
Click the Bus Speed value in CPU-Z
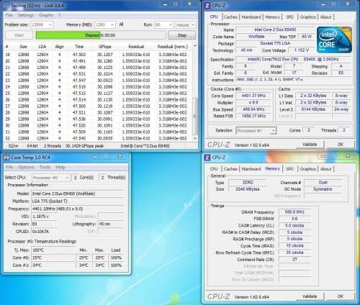coord(253,109)
